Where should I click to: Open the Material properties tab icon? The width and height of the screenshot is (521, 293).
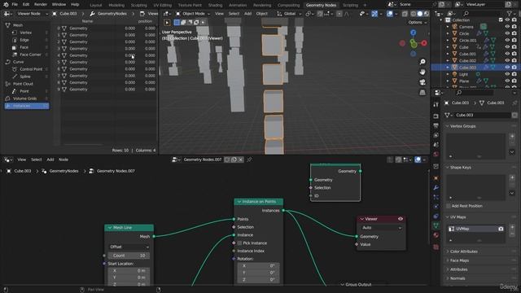tap(436, 235)
